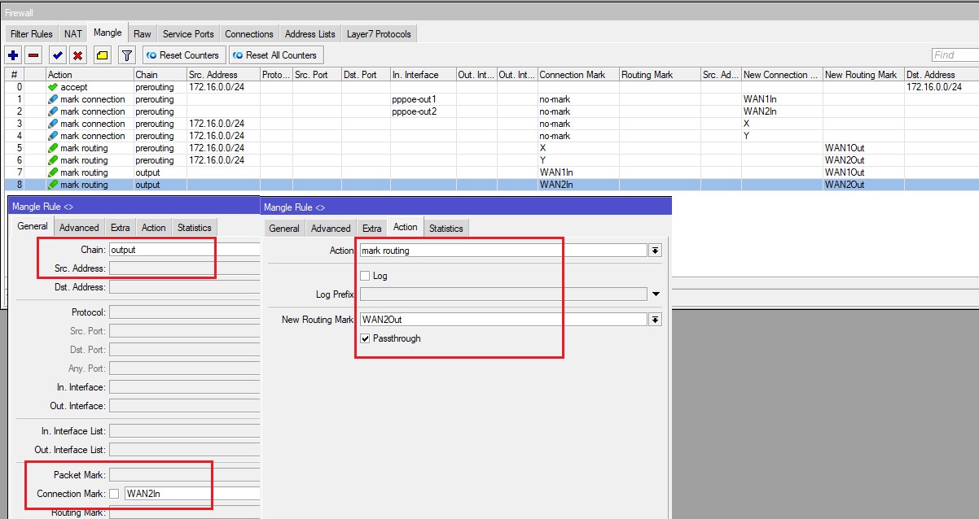Open Statistics tab in dialog showing New Routing Mark

(446, 229)
